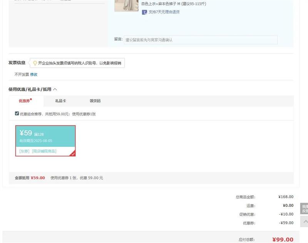The height and width of the screenshot is (243, 308).
Task: Select the 优惠券 tab
Action: coord(24,101)
